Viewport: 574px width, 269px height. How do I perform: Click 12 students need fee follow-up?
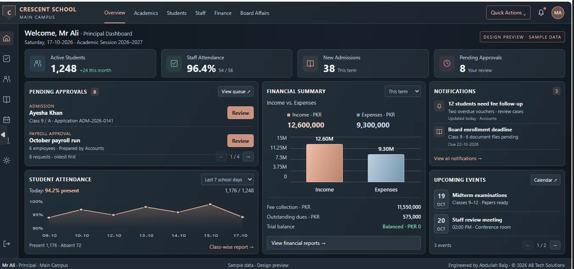coord(485,104)
